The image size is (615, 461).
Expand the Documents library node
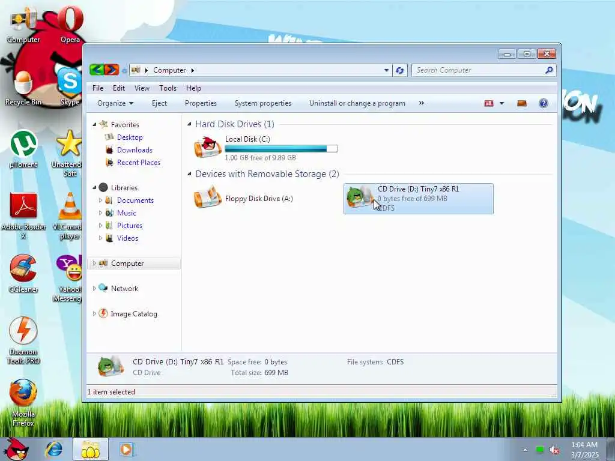[100, 200]
